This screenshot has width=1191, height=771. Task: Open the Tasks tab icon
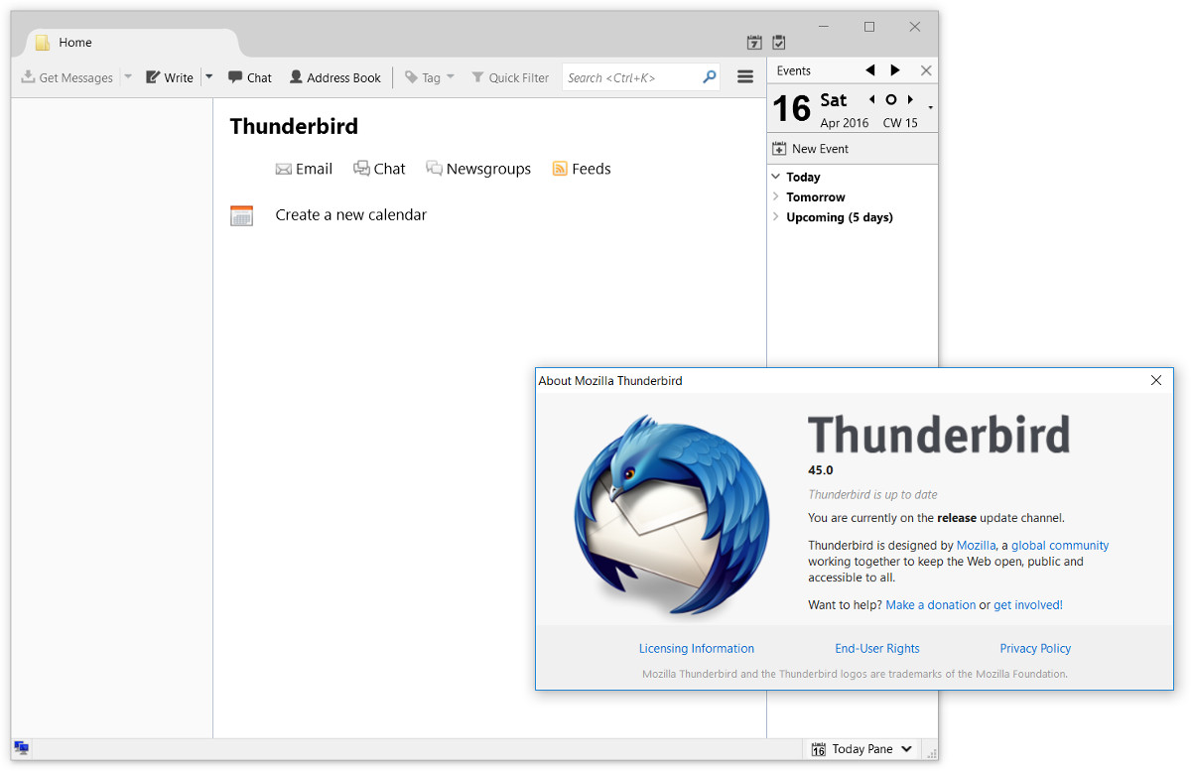click(779, 42)
